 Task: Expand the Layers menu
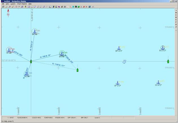coord(13,4)
